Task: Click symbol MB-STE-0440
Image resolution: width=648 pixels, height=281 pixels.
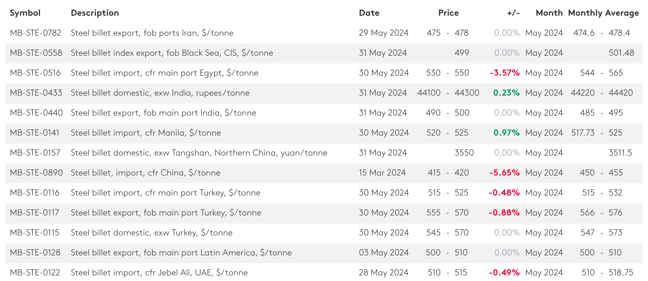Action: pyautogui.click(x=36, y=113)
